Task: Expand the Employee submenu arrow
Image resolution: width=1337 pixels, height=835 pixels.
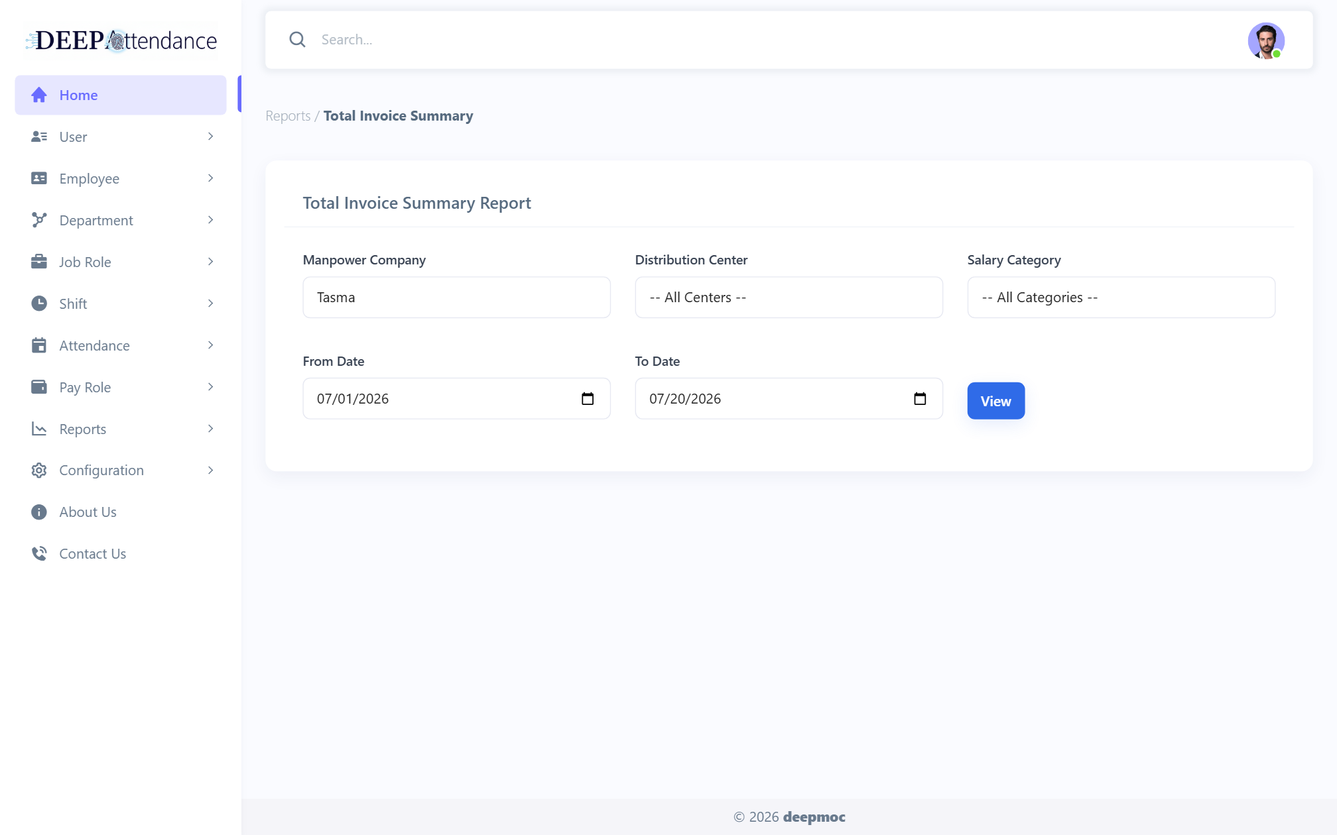Action: click(x=210, y=178)
